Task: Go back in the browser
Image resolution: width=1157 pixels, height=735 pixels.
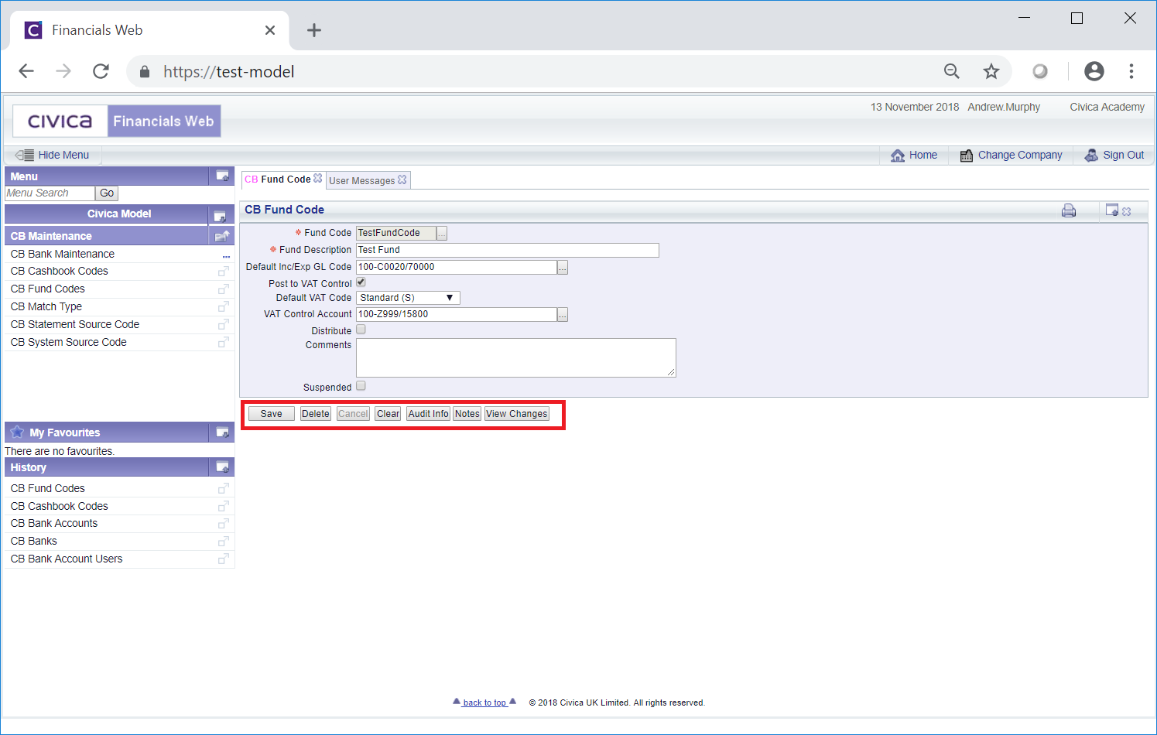Action: 26,71
